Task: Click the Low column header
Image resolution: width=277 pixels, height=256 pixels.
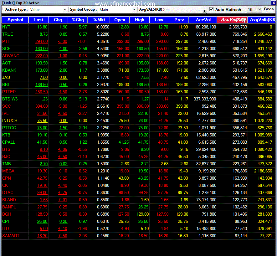Action: click(159, 20)
